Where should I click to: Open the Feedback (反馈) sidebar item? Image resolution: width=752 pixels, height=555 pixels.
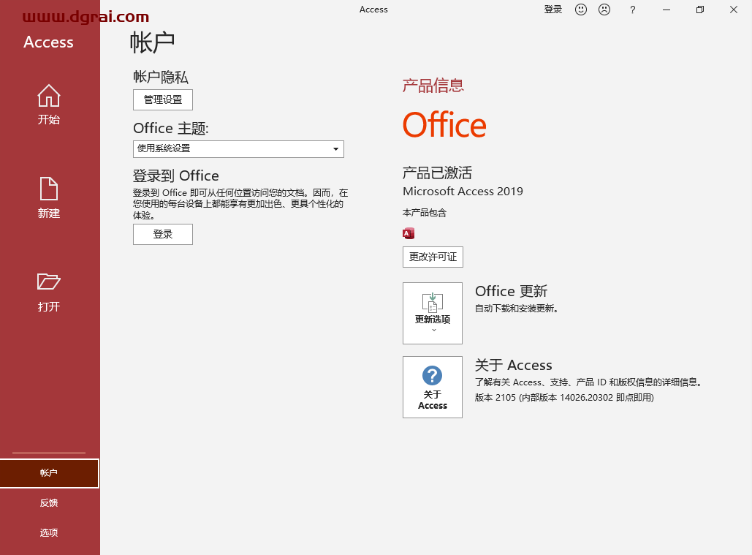point(49,503)
